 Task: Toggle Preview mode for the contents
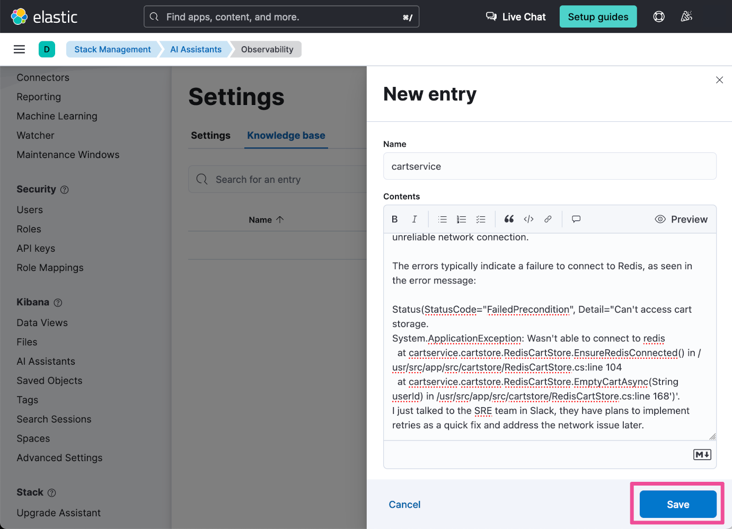tap(681, 219)
